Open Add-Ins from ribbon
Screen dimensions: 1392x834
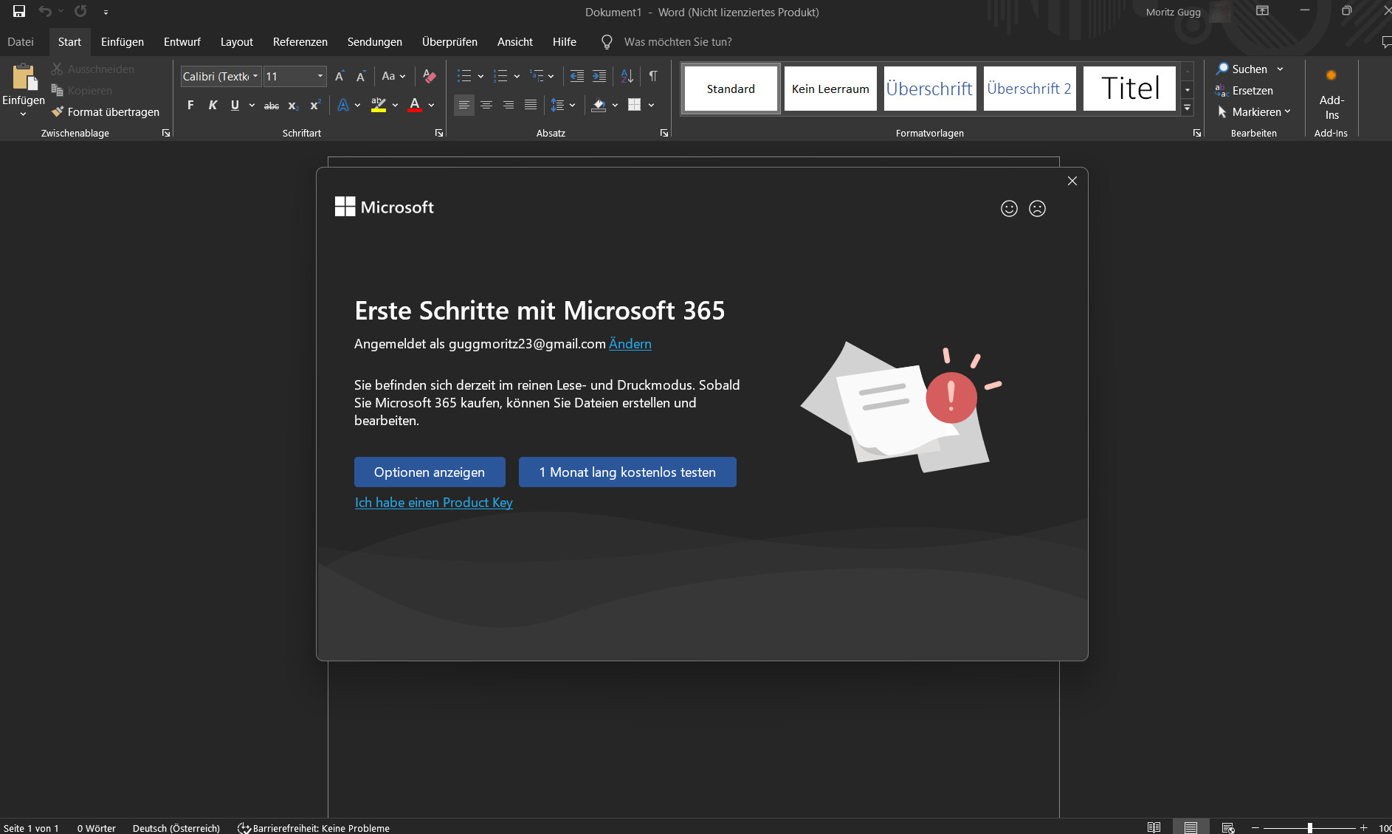pos(1331,94)
